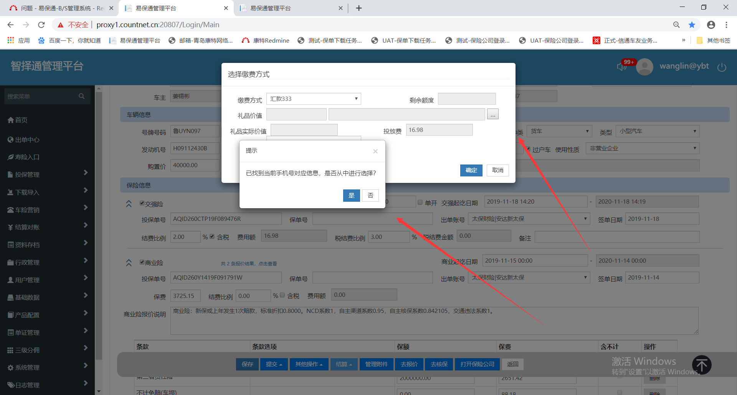Open 寿险入口 in the sidebar
Viewport: 737px width, 395px height.
[x=23, y=157]
